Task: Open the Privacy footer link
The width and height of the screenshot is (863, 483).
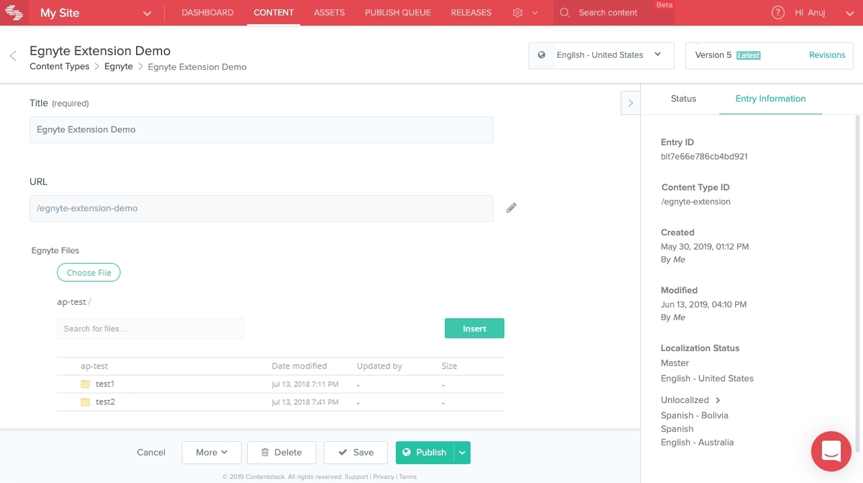Action: pos(384,477)
